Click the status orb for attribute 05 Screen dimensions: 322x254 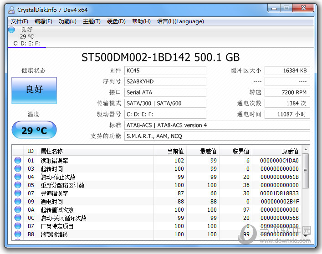point(18,185)
